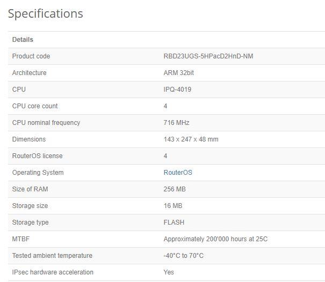Select the CPU nominal frequency label
This screenshot has width=325, height=282.
[46, 123]
